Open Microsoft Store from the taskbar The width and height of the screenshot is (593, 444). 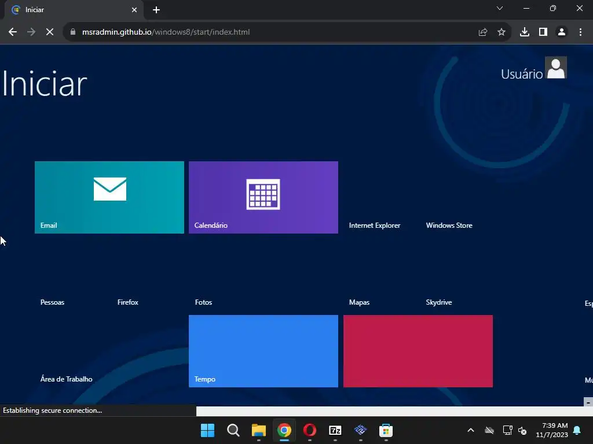click(386, 430)
